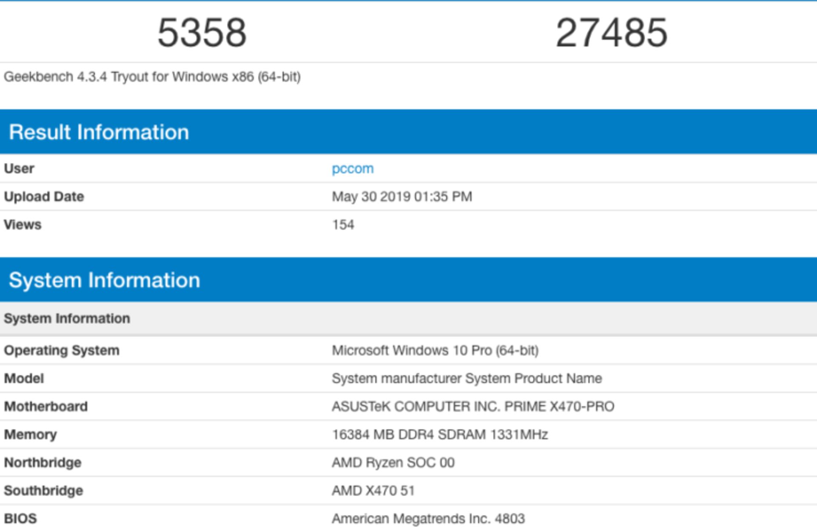
Task: Open the pccom user profile link
Action: point(352,168)
